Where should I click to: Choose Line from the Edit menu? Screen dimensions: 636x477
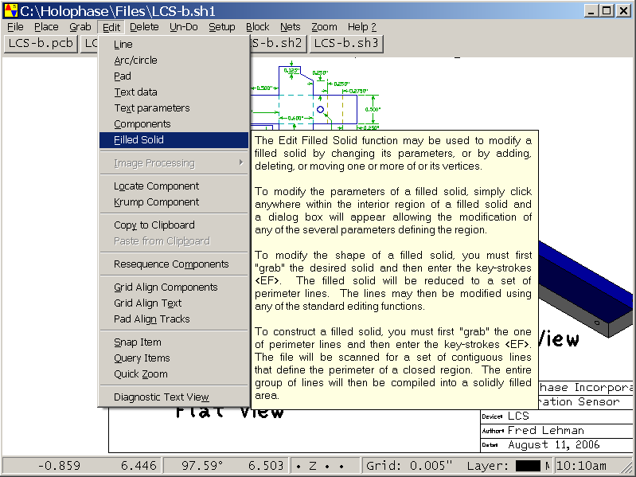click(x=123, y=45)
